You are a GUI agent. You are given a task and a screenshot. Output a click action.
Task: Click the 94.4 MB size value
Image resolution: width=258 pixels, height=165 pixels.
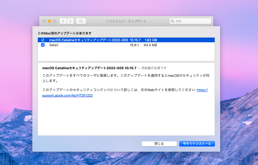(x=150, y=45)
